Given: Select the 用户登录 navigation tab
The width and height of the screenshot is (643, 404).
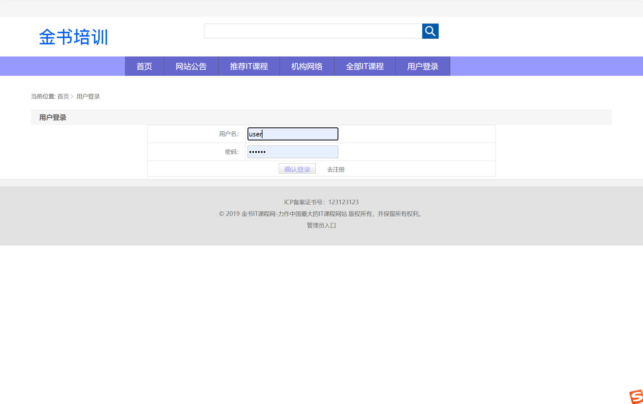Looking at the screenshot, I should [423, 66].
